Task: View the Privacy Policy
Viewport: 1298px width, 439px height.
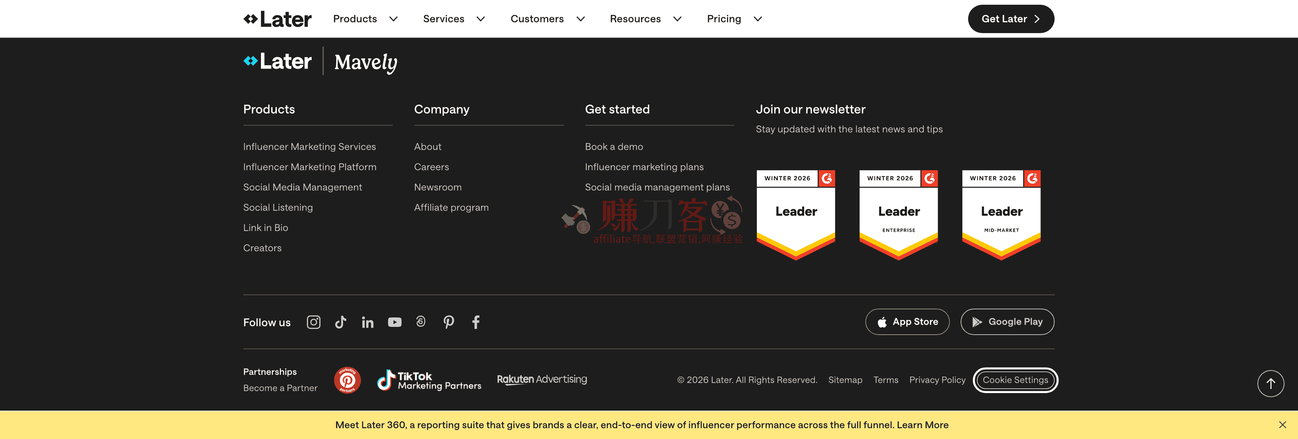Action: click(937, 380)
